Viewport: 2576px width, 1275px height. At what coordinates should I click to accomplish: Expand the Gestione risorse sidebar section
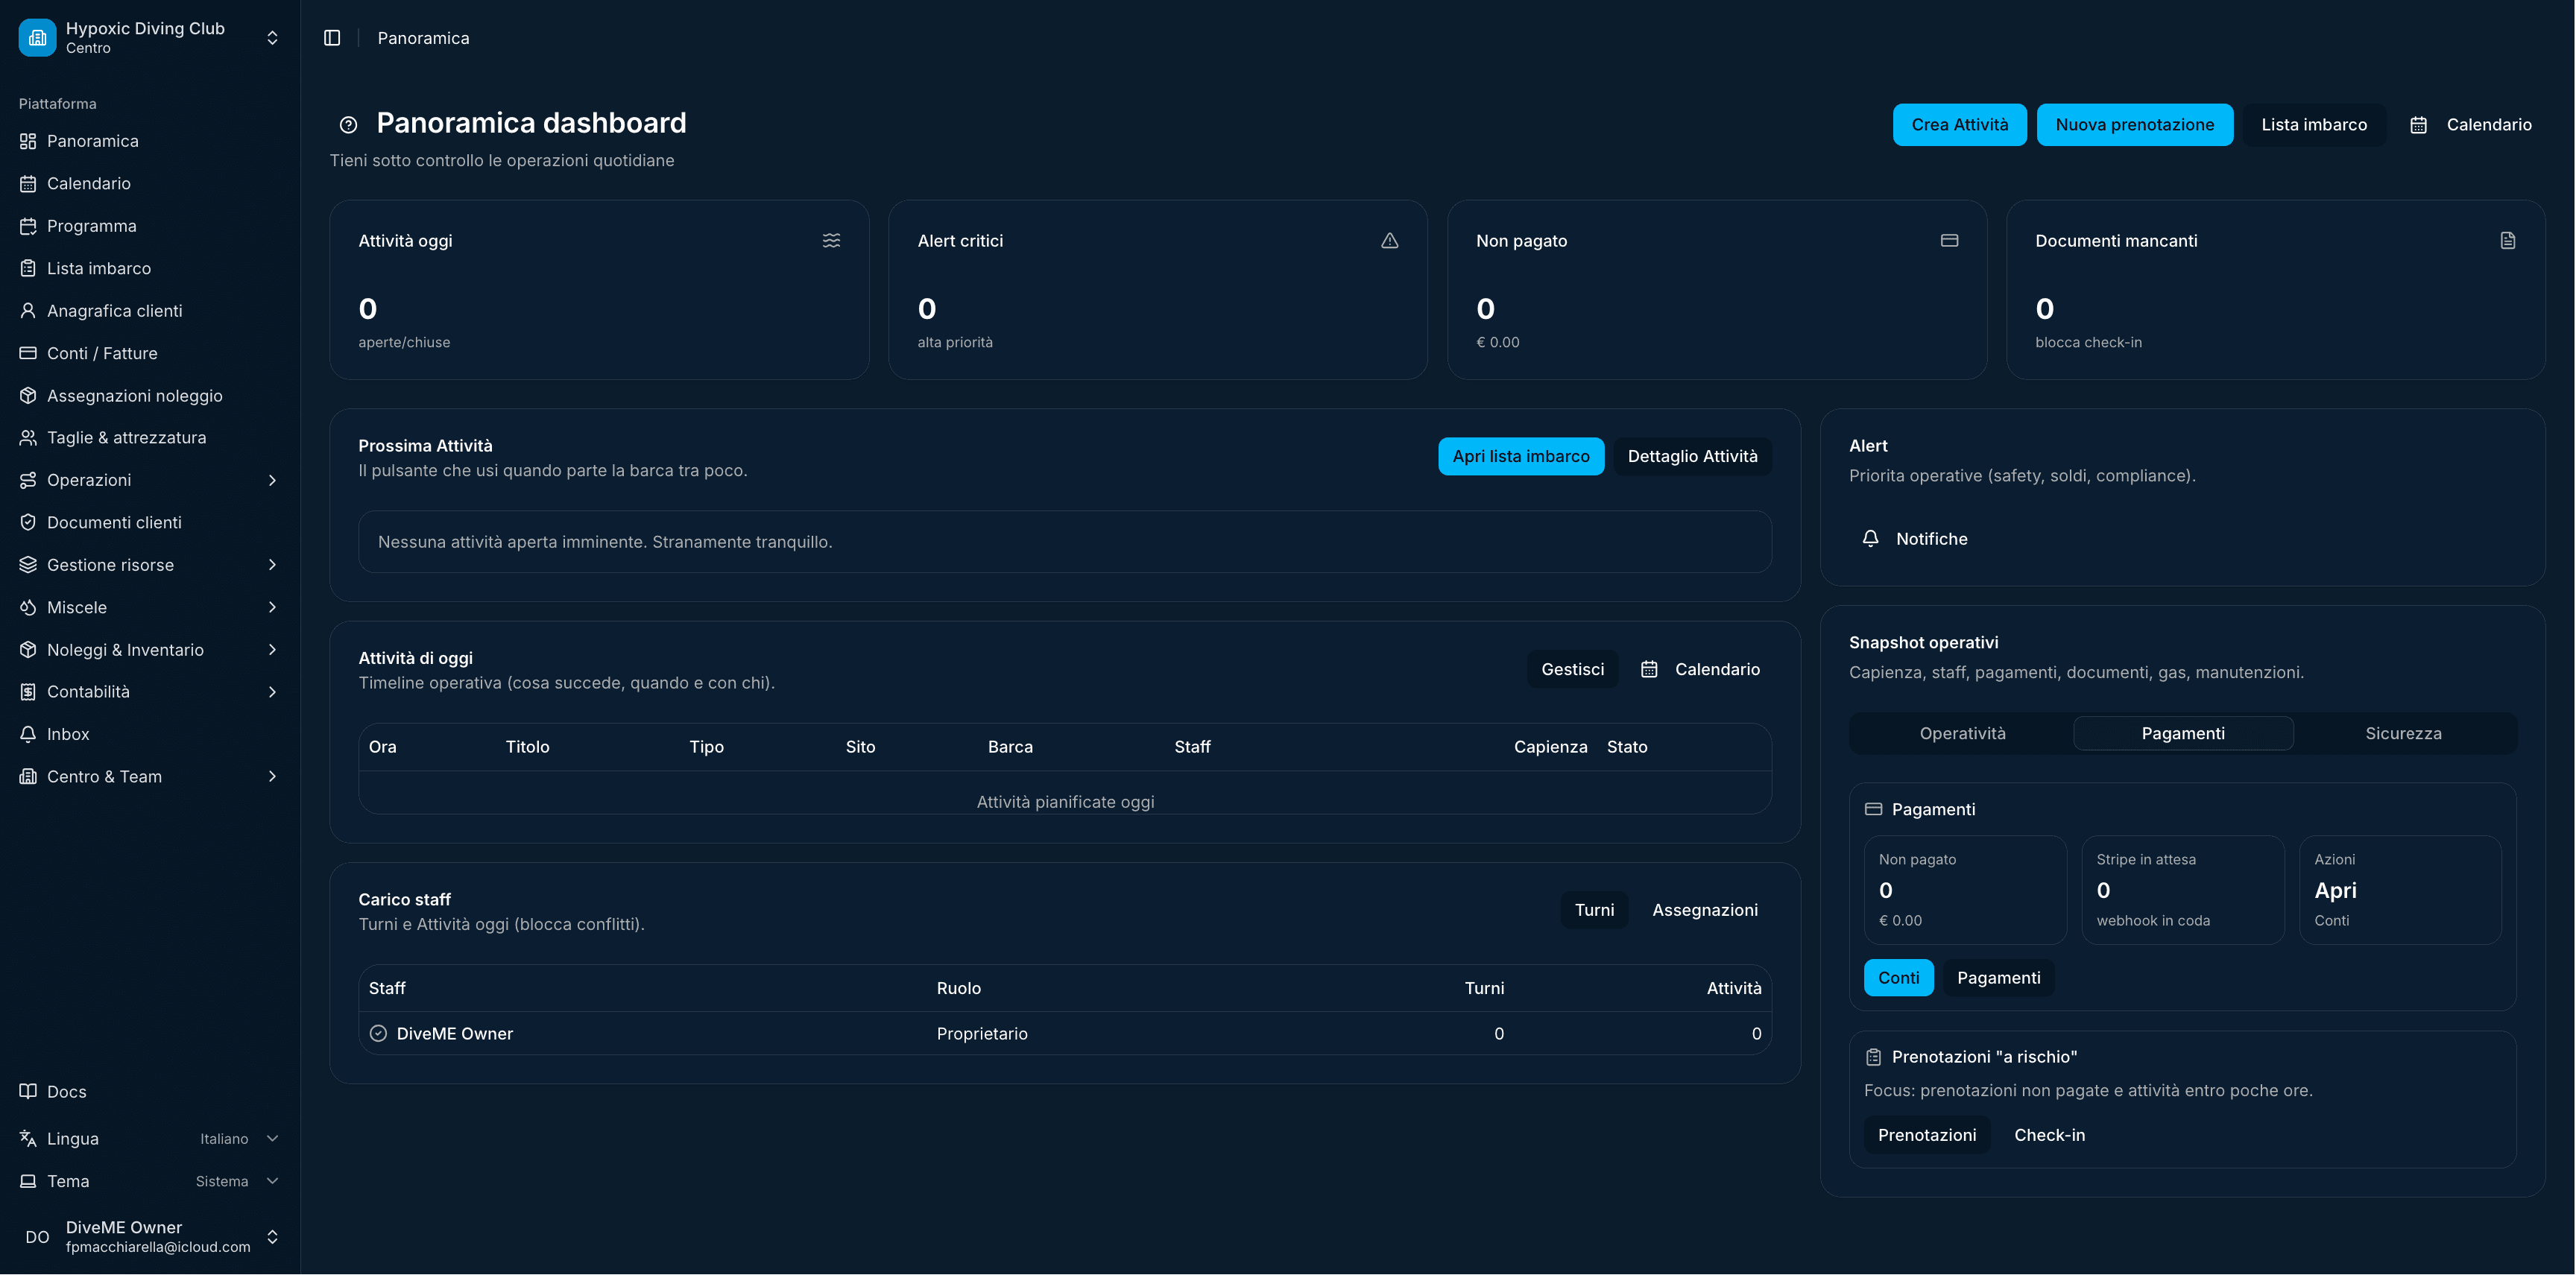[150, 565]
